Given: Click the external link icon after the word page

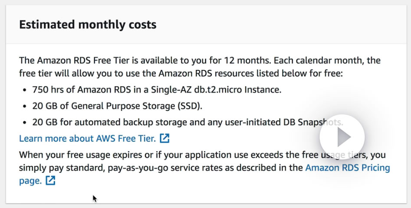Looking at the screenshot, I should [x=51, y=181].
